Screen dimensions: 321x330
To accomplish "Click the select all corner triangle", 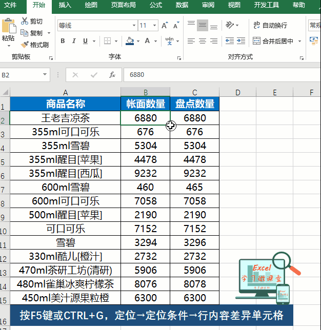I will pos(5,92).
